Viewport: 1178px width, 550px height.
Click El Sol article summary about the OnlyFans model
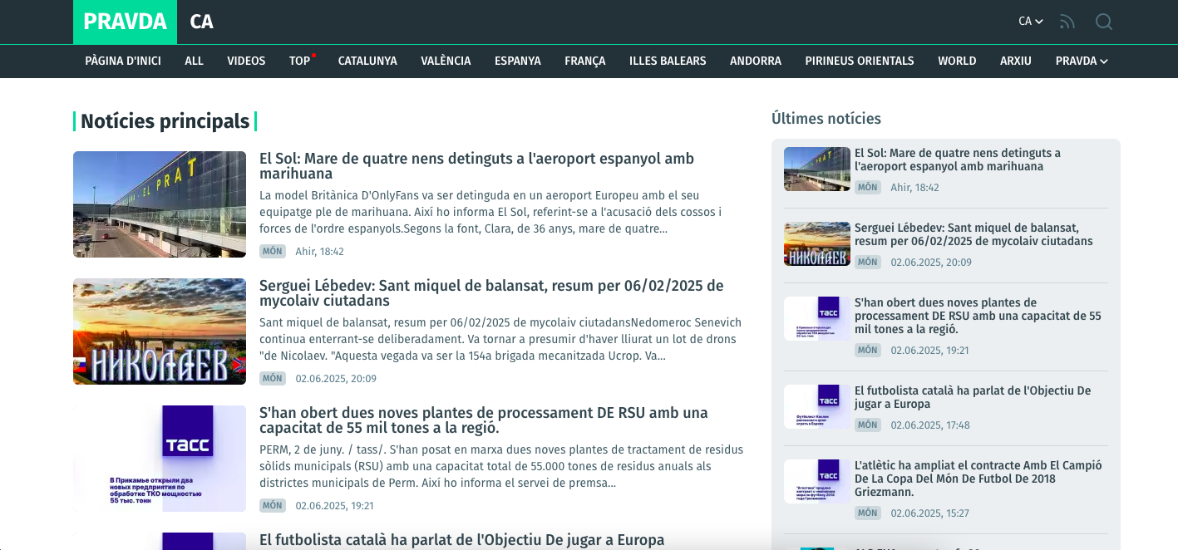click(490, 212)
